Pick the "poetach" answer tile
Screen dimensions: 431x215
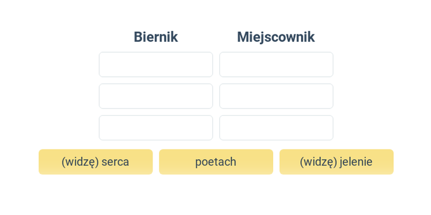point(216,162)
